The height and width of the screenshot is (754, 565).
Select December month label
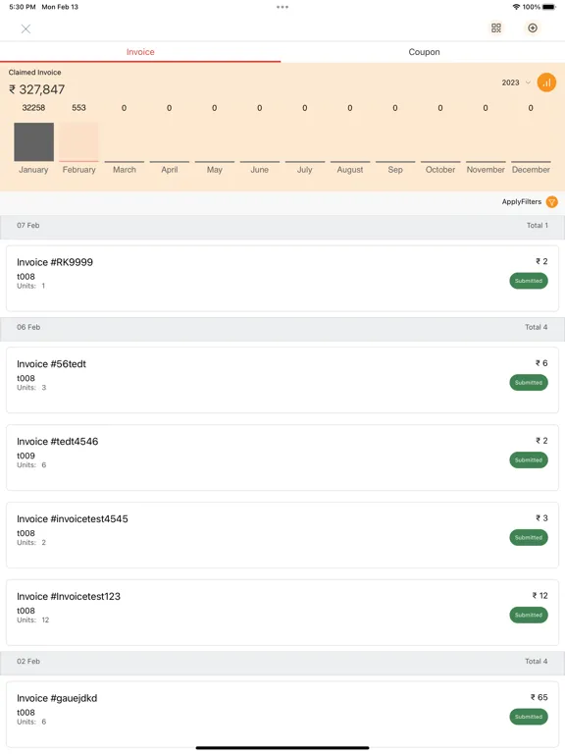(531, 170)
